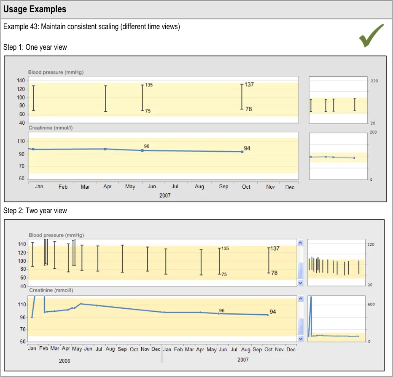Click the 137/78 blood pressure bar in two year view
This screenshot has height=377, width=393.
pos(269,260)
